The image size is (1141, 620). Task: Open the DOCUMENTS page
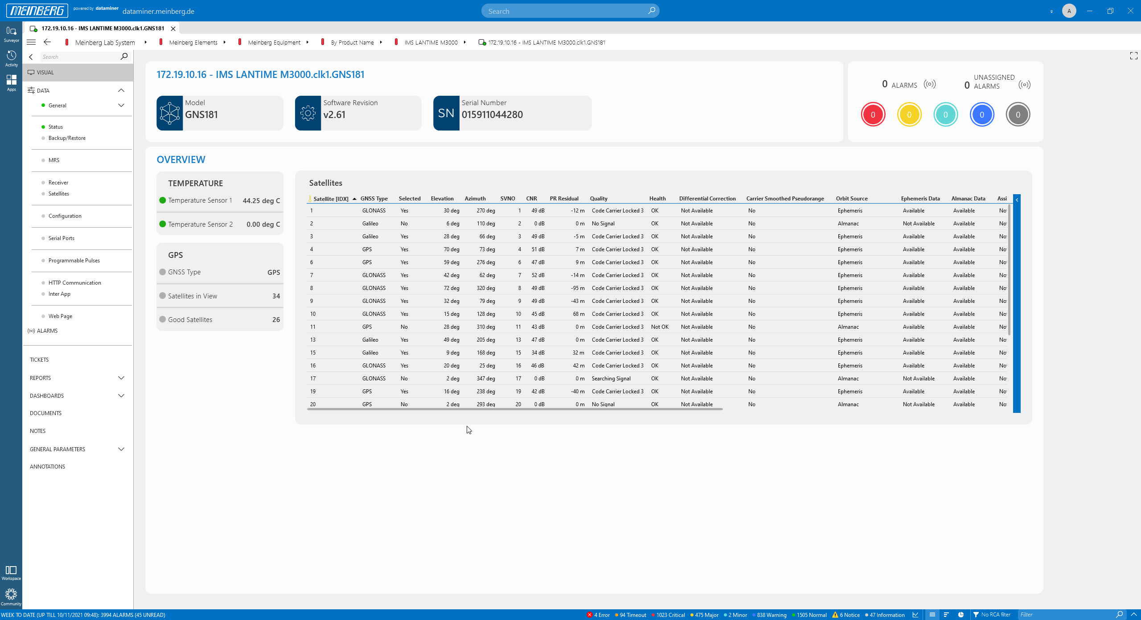click(x=45, y=413)
